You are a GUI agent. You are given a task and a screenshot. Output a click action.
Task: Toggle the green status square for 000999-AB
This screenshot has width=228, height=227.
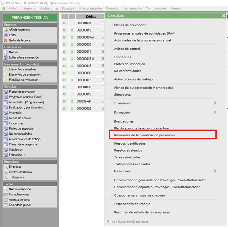[64, 101]
